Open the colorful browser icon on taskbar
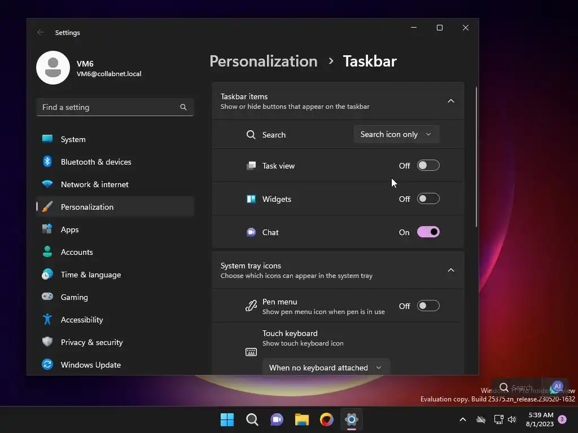Viewport: 578px width, 433px height. pyautogui.click(x=327, y=419)
